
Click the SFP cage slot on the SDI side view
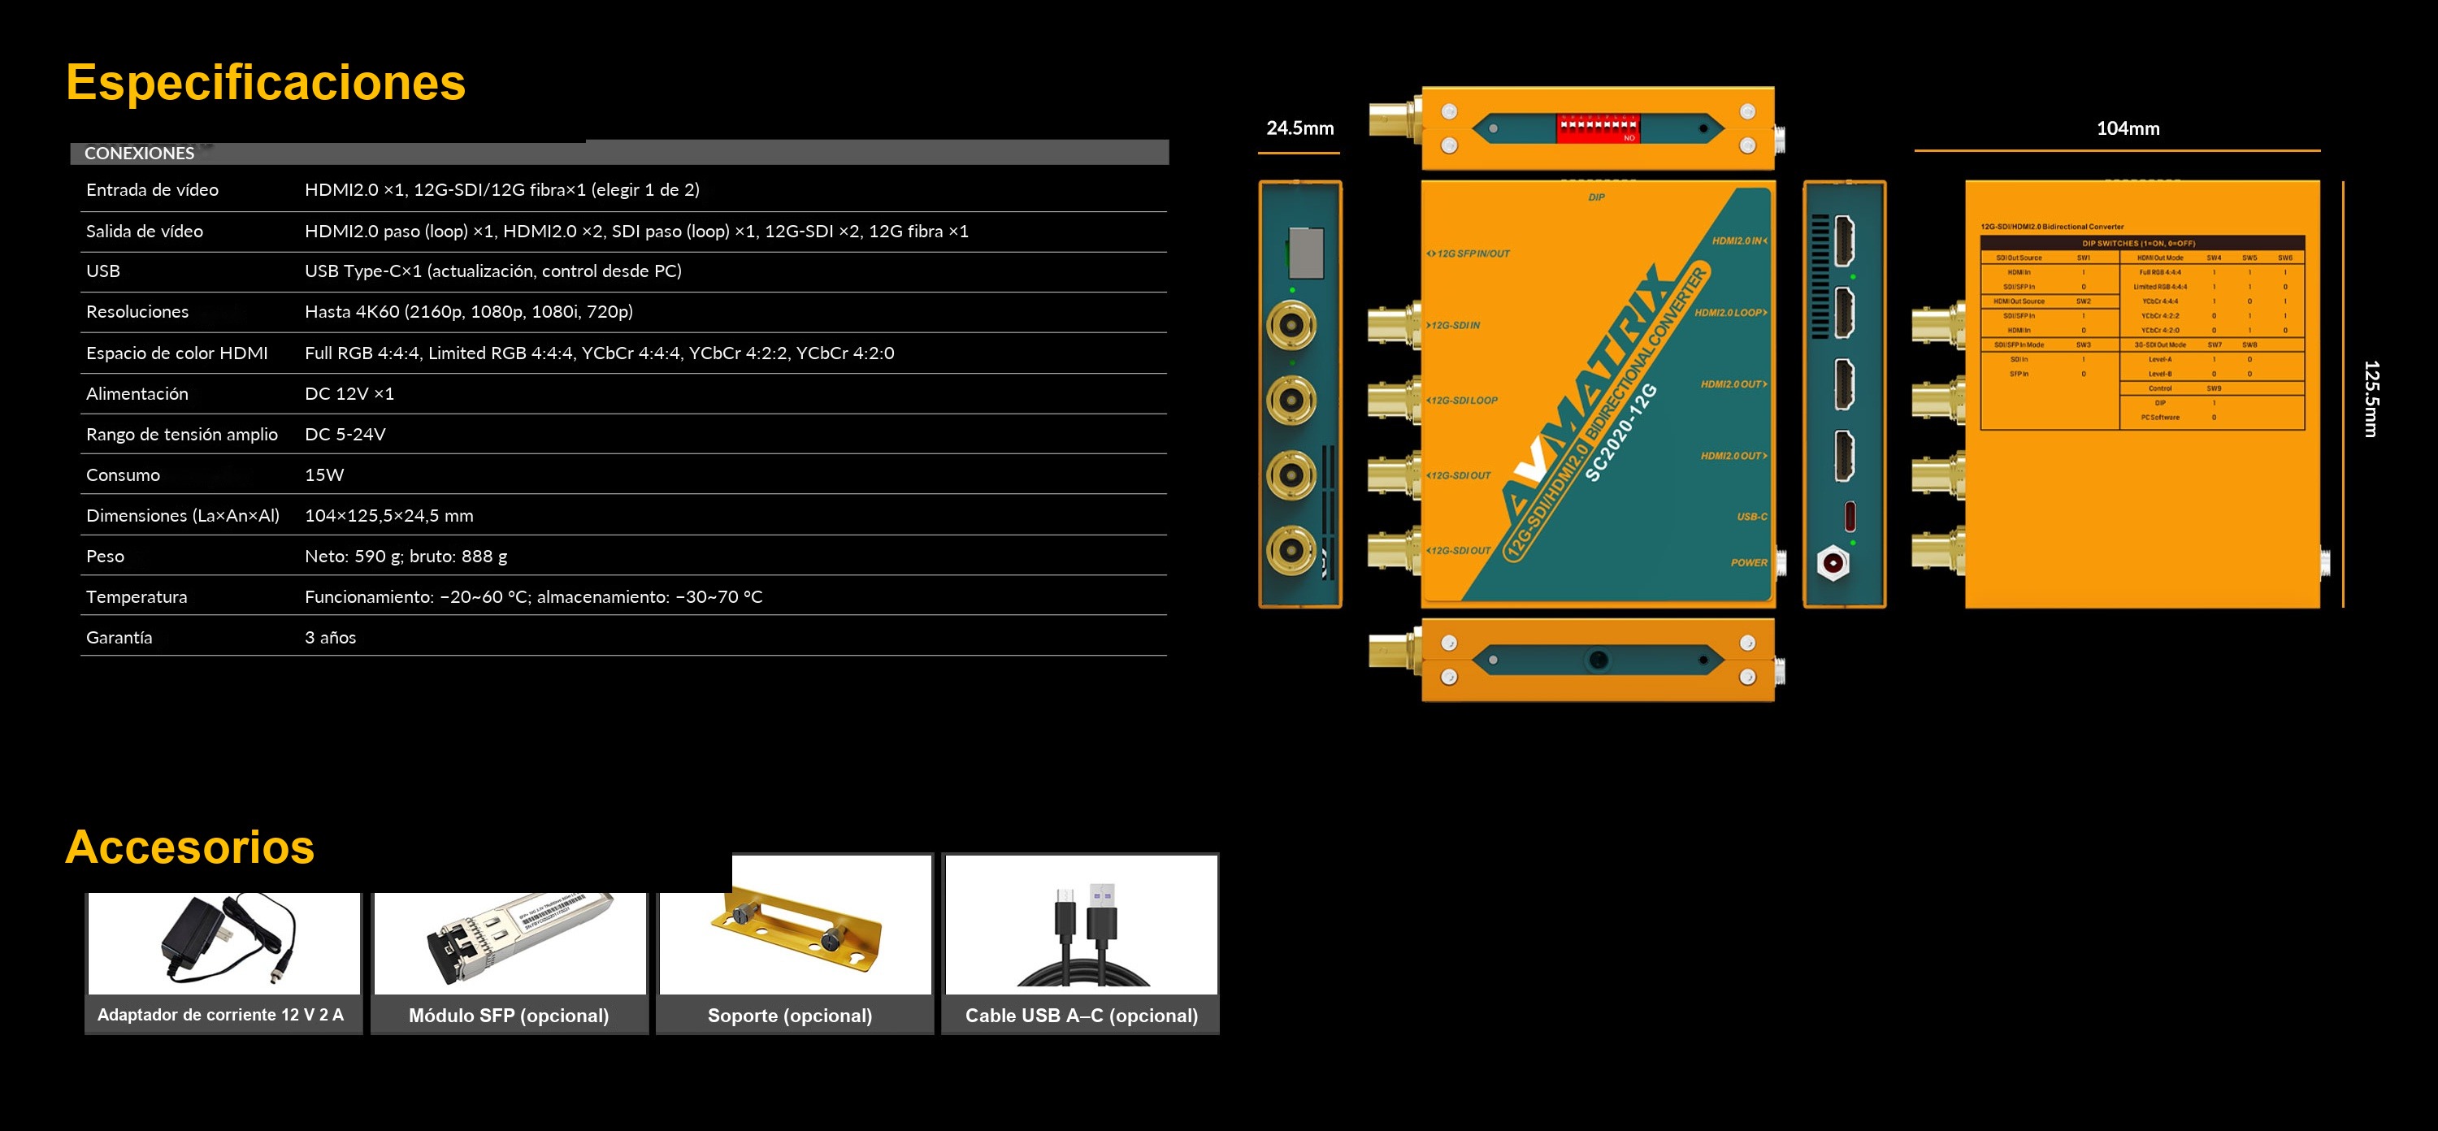click(x=1305, y=253)
